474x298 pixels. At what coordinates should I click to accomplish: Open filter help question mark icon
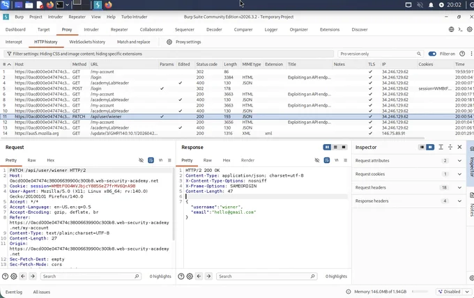click(462, 54)
